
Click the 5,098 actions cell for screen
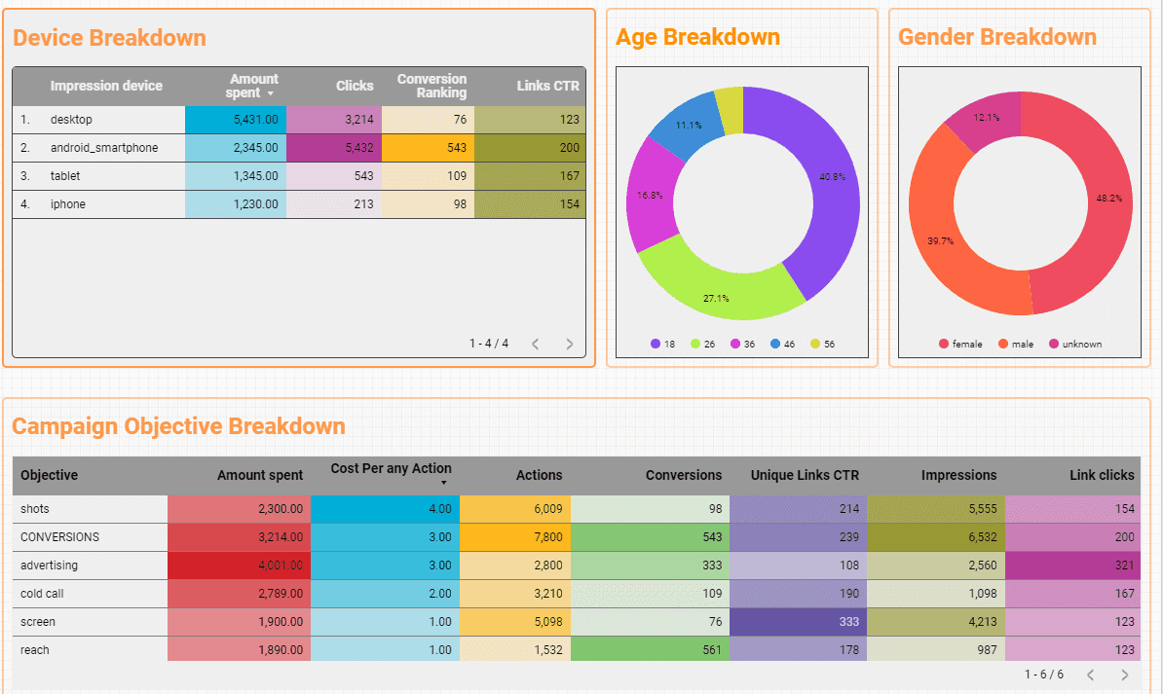pyautogui.click(x=515, y=621)
